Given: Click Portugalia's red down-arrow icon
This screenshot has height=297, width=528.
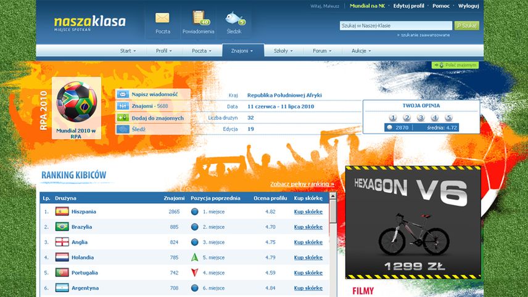Looking at the screenshot, I should click(195, 272).
